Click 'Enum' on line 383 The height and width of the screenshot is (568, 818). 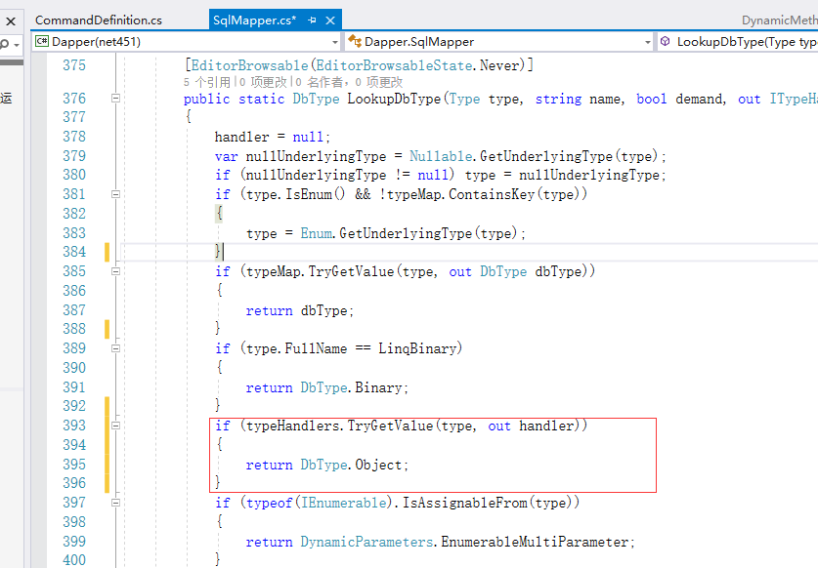click(x=316, y=233)
